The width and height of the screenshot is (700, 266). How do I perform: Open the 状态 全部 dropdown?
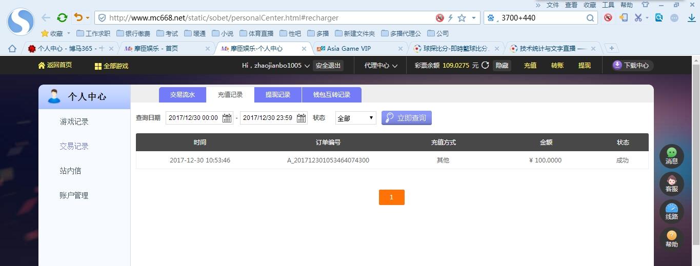coord(356,118)
